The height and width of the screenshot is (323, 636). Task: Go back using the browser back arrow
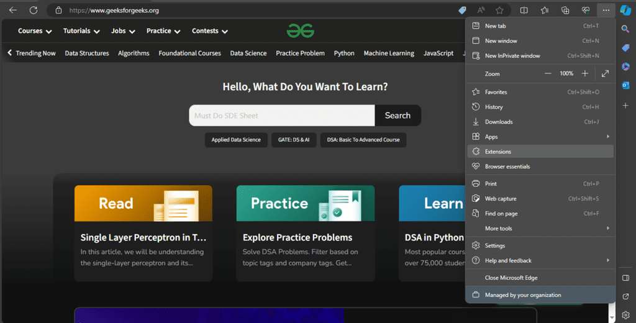point(13,10)
